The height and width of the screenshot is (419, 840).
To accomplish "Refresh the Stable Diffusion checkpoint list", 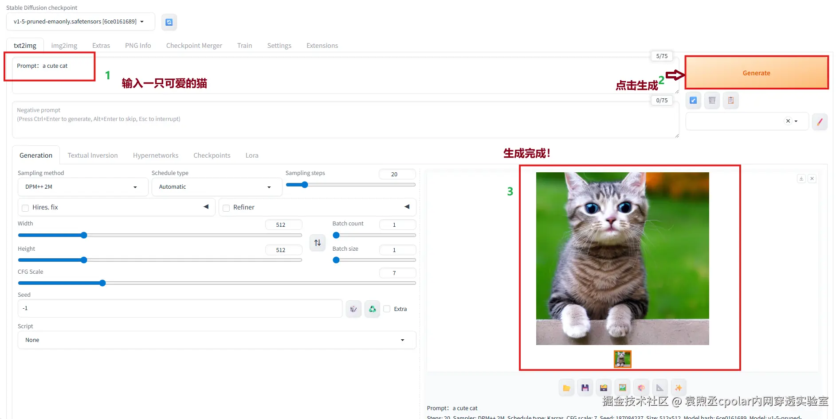I will pyautogui.click(x=169, y=22).
